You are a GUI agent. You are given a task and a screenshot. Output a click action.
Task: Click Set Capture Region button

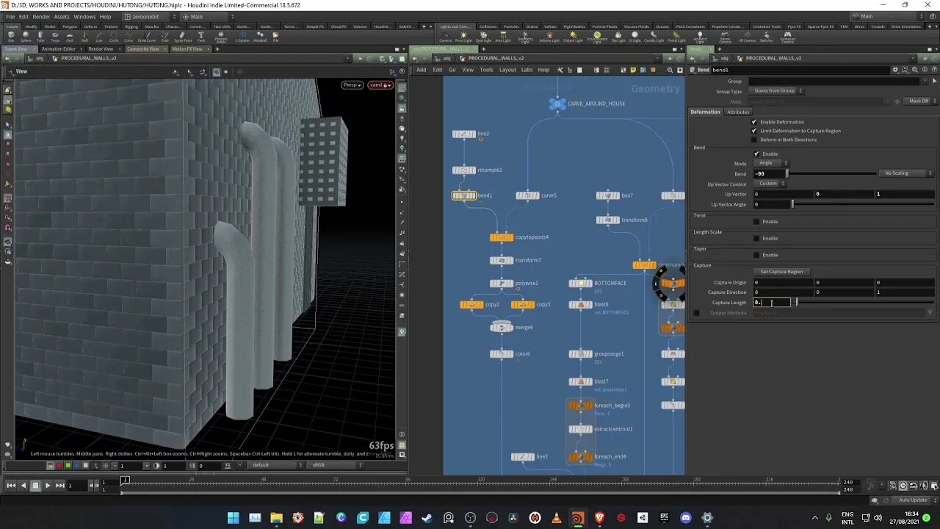(x=781, y=272)
